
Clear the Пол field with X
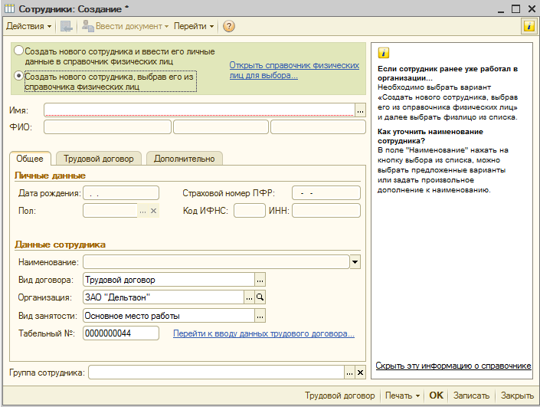pyautogui.click(x=154, y=211)
